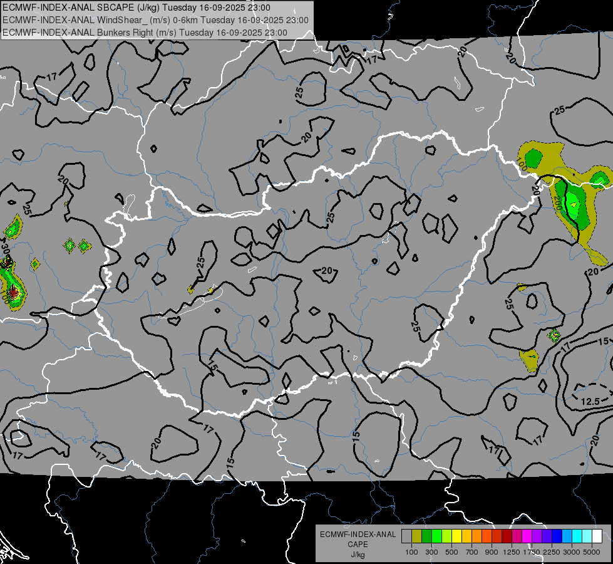The height and width of the screenshot is (564, 613).
Task: Click the dark red legend swatch
Action: pyautogui.click(x=507, y=536)
